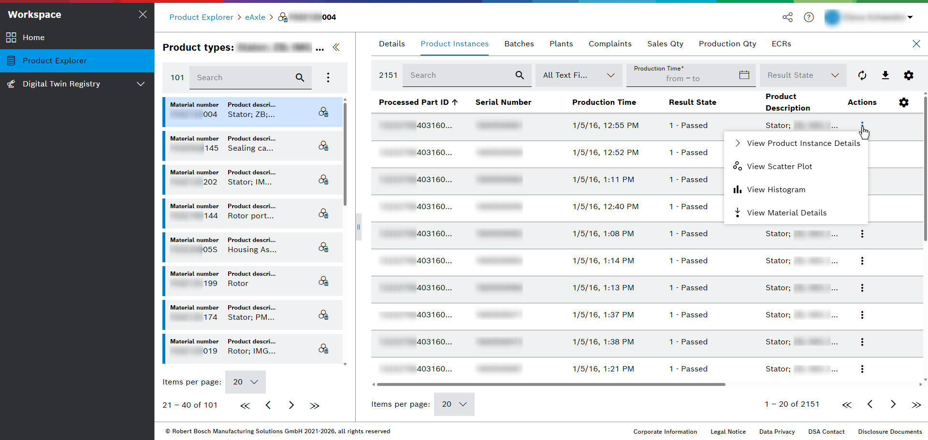Select View Histogram
This screenshot has height=440, width=928.
click(796, 190)
